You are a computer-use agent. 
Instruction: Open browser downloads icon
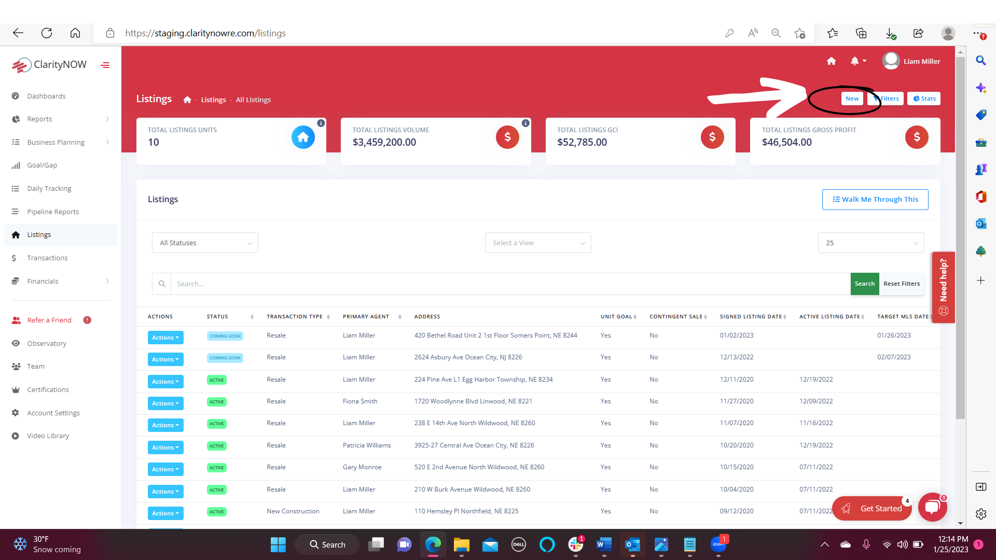890,33
